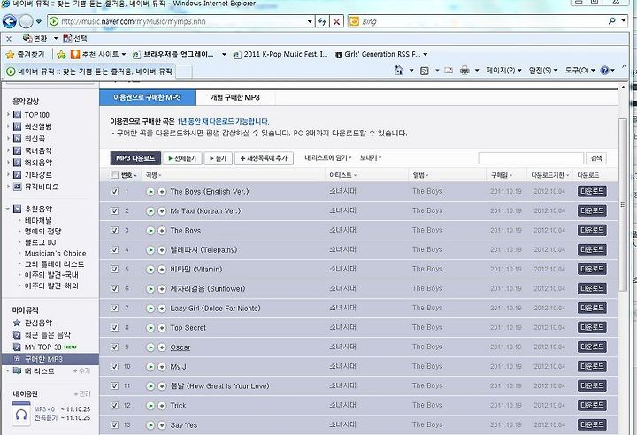The height and width of the screenshot is (435, 637).
Task: Uncheck the checkbox for Say Yes row
Action: 114,425
